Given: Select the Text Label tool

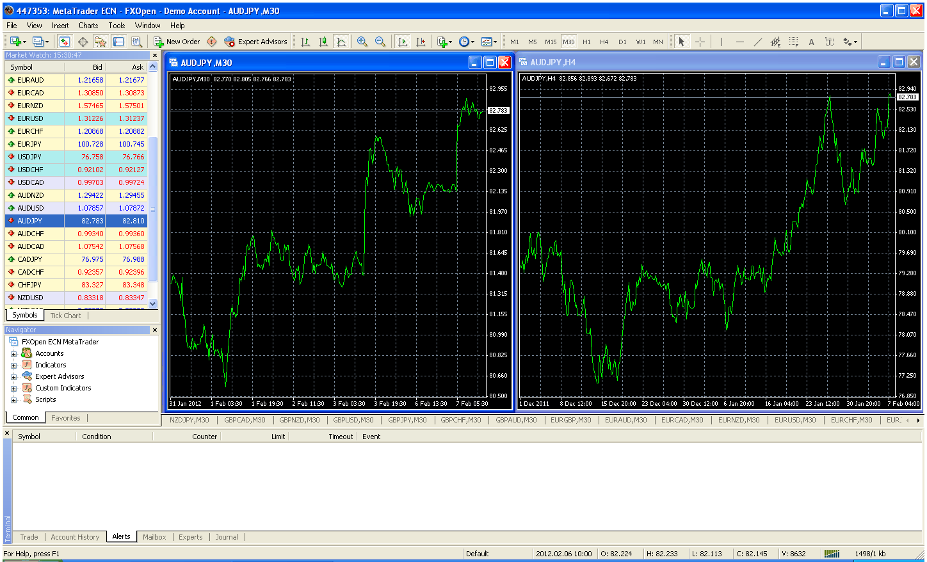Looking at the screenshot, I should pyautogui.click(x=829, y=42).
